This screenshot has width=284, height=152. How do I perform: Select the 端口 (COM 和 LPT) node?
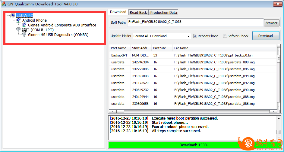[38, 30]
